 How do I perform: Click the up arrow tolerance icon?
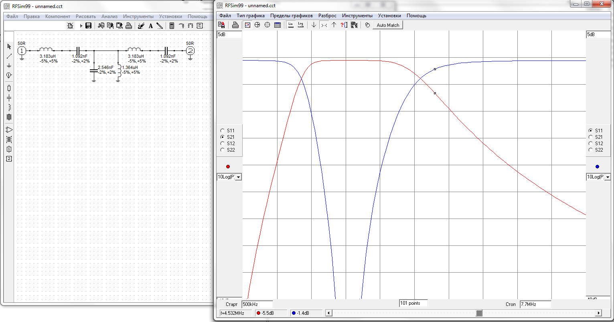(x=334, y=25)
